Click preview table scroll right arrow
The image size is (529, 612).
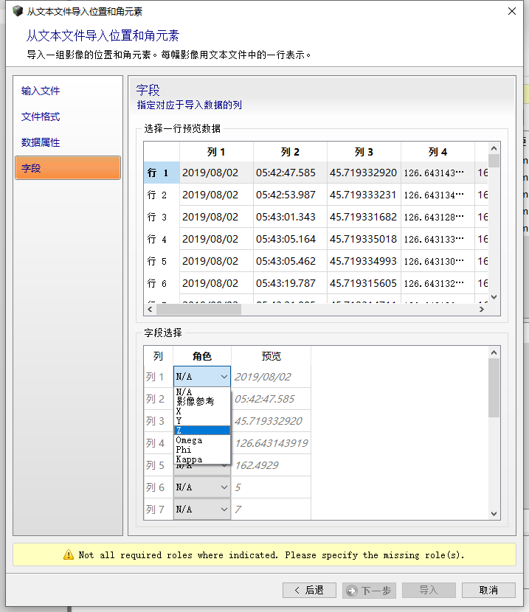tap(482, 309)
